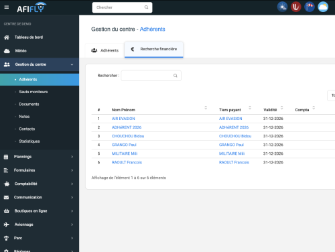This screenshot has width=335, height=252.
Task: Click the euro icon on Recherche financière tab
Action: [133, 49]
